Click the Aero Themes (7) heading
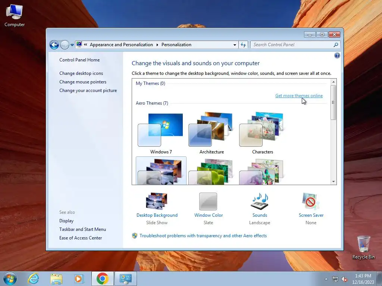 tap(152, 103)
